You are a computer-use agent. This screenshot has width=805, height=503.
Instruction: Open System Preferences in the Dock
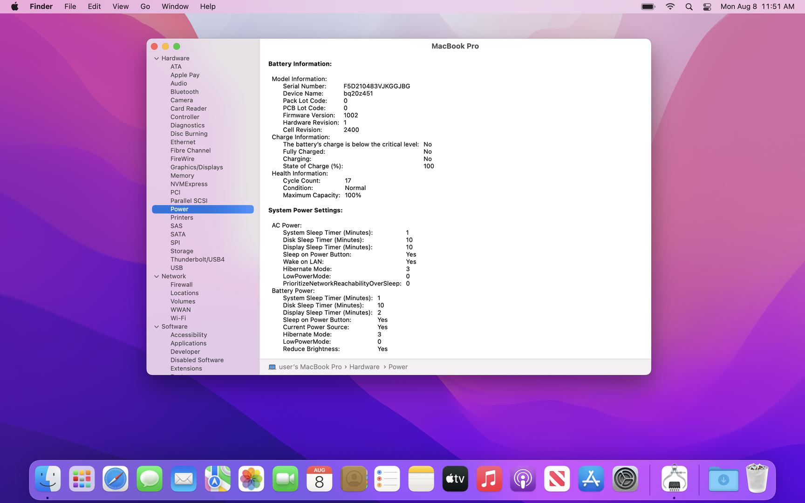625,479
